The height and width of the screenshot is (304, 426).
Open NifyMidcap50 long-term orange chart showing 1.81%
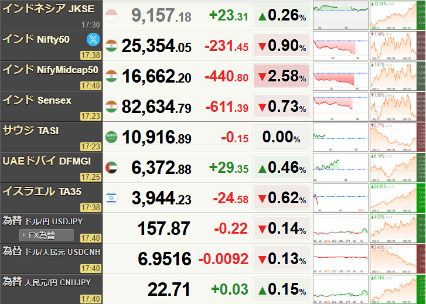pos(398,76)
